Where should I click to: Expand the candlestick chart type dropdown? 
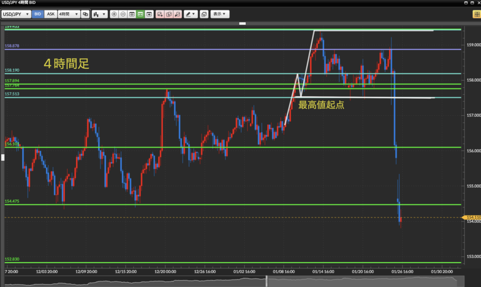point(99,14)
